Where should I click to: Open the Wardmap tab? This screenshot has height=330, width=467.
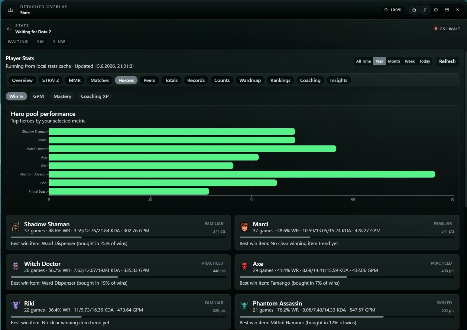coord(250,80)
